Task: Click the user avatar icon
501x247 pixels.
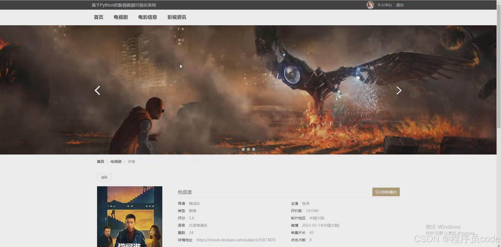Action: tap(370, 5)
